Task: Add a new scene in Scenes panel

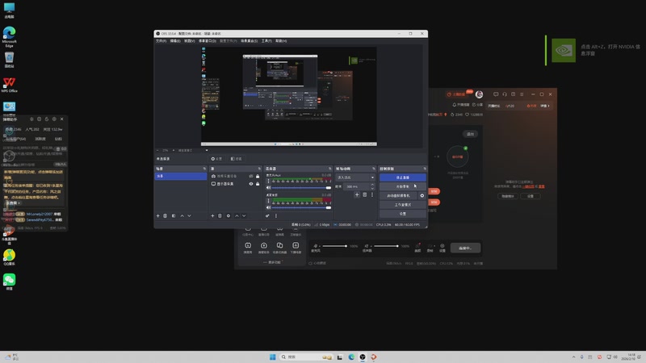Action: [157, 215]
